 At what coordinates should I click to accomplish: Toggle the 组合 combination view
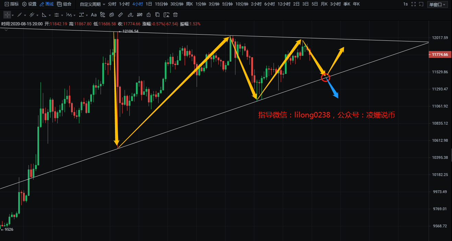click(x=64, y=4)
